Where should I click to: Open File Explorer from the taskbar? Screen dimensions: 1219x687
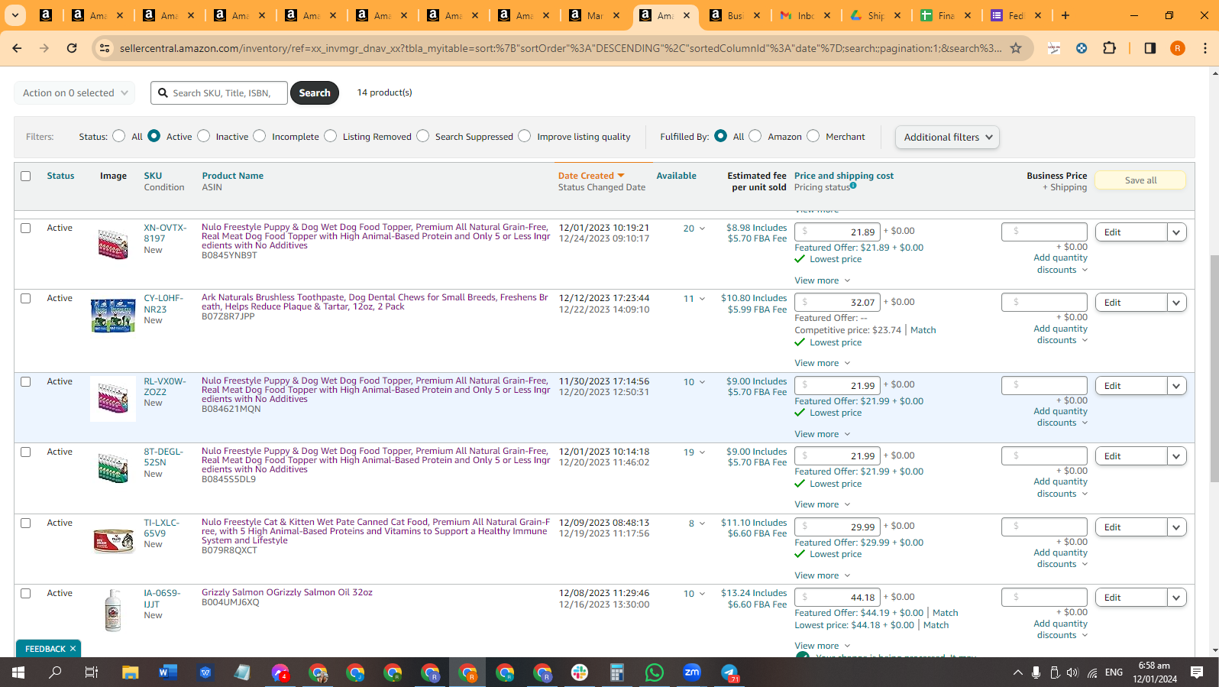[x=130, y=672]
